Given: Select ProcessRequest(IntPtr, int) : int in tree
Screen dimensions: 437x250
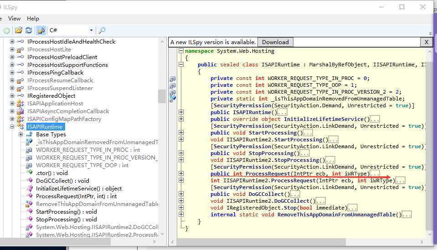Looking at the screenshot, I should 77,196.
